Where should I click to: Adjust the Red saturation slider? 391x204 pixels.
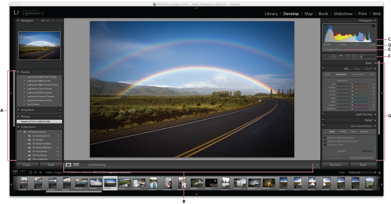point(352,84)
